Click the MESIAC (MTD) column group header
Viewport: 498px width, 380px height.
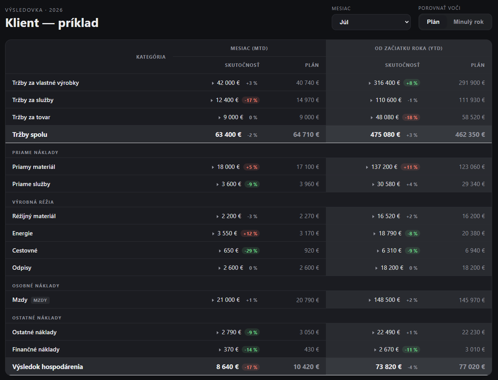coord(249,48)
